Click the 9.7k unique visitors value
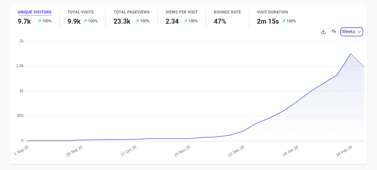 (24, 21)
